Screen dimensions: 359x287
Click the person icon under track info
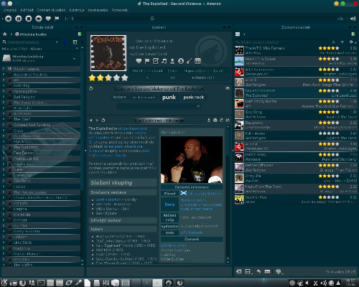(x=172, y=61)
